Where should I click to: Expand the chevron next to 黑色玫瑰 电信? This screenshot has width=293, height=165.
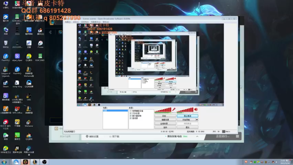pyautogui.click(x=197, y=136)
